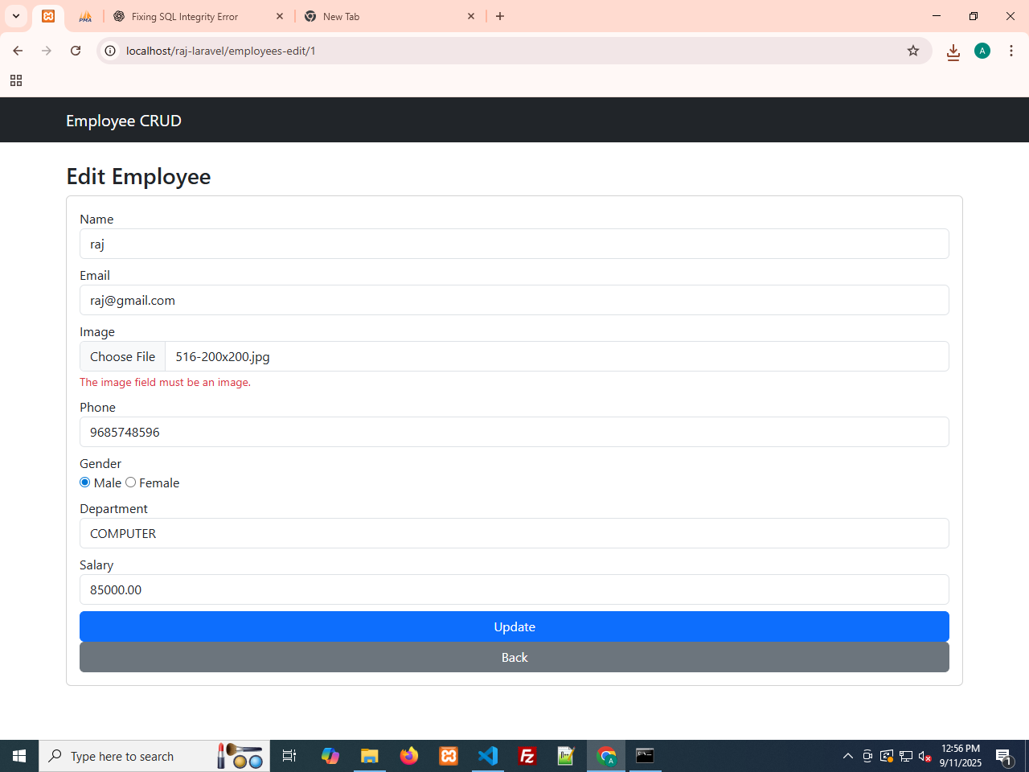Open the Chrome profile avatar

click(x=982, y=51)
